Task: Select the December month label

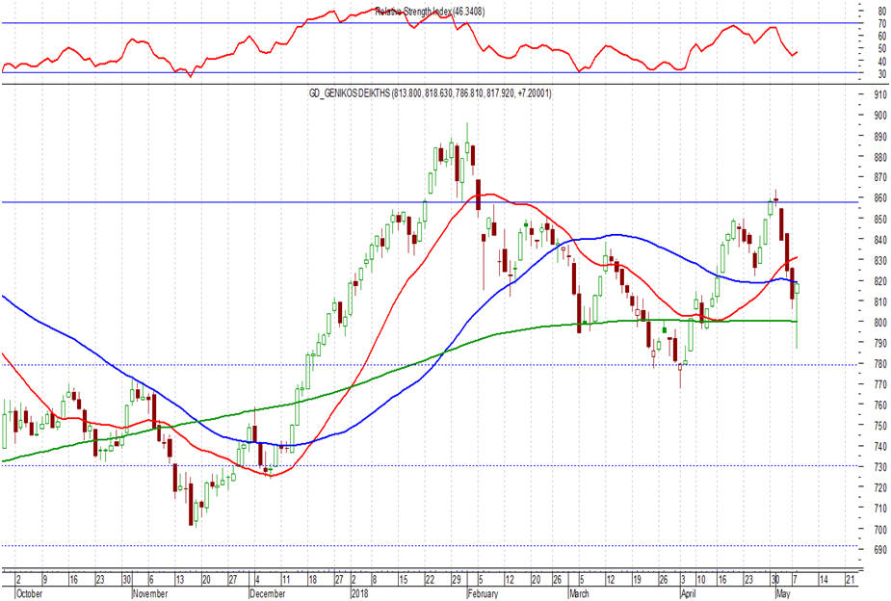Action: click(x=267, y=593)
